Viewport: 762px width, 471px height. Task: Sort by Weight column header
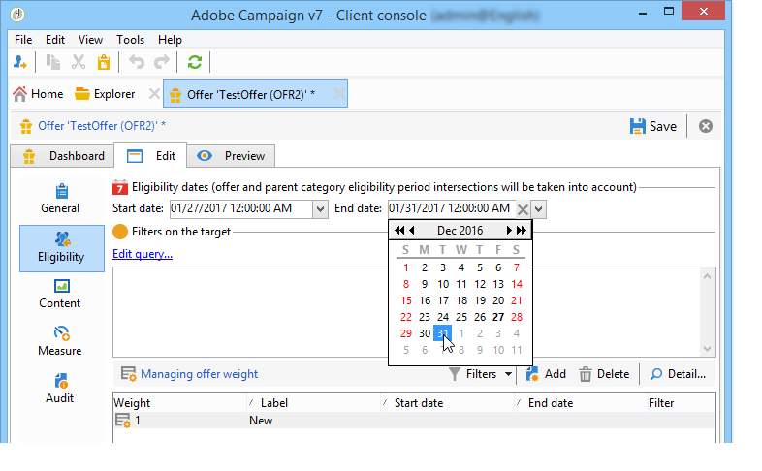pos(179,403)
